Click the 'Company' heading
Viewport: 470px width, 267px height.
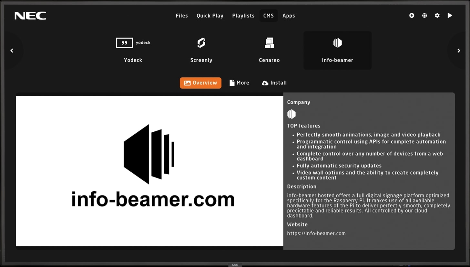299,102
